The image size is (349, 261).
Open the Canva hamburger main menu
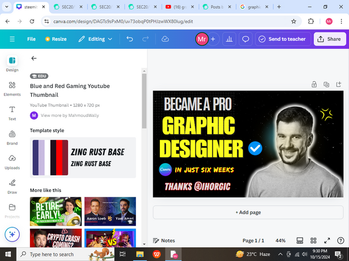(12, 39)
